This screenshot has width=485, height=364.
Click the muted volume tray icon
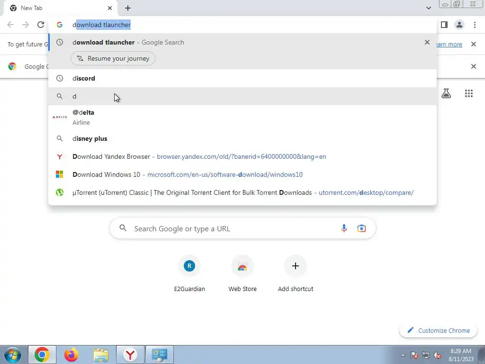437,355
